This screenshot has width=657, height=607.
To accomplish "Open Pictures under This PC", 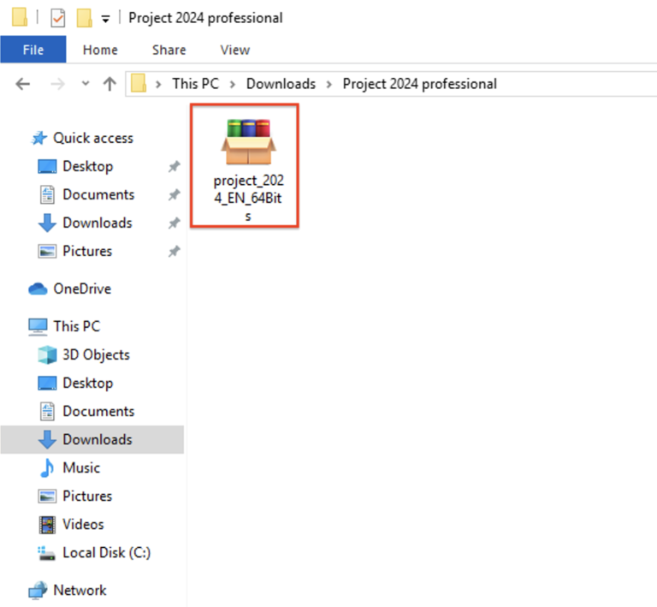I will 75,496.
